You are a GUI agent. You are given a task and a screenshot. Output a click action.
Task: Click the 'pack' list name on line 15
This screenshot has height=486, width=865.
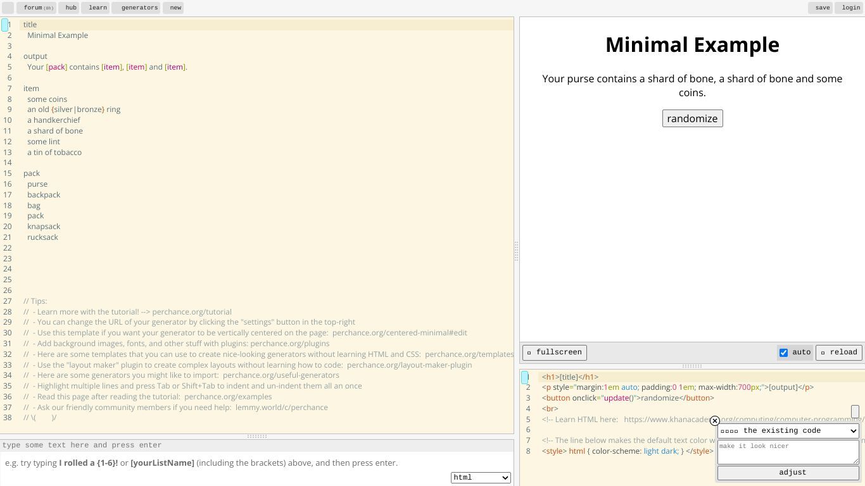click(x=32, y=173)
